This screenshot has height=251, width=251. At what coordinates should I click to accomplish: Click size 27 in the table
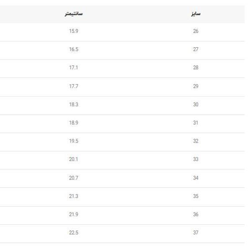pos(195,49)
